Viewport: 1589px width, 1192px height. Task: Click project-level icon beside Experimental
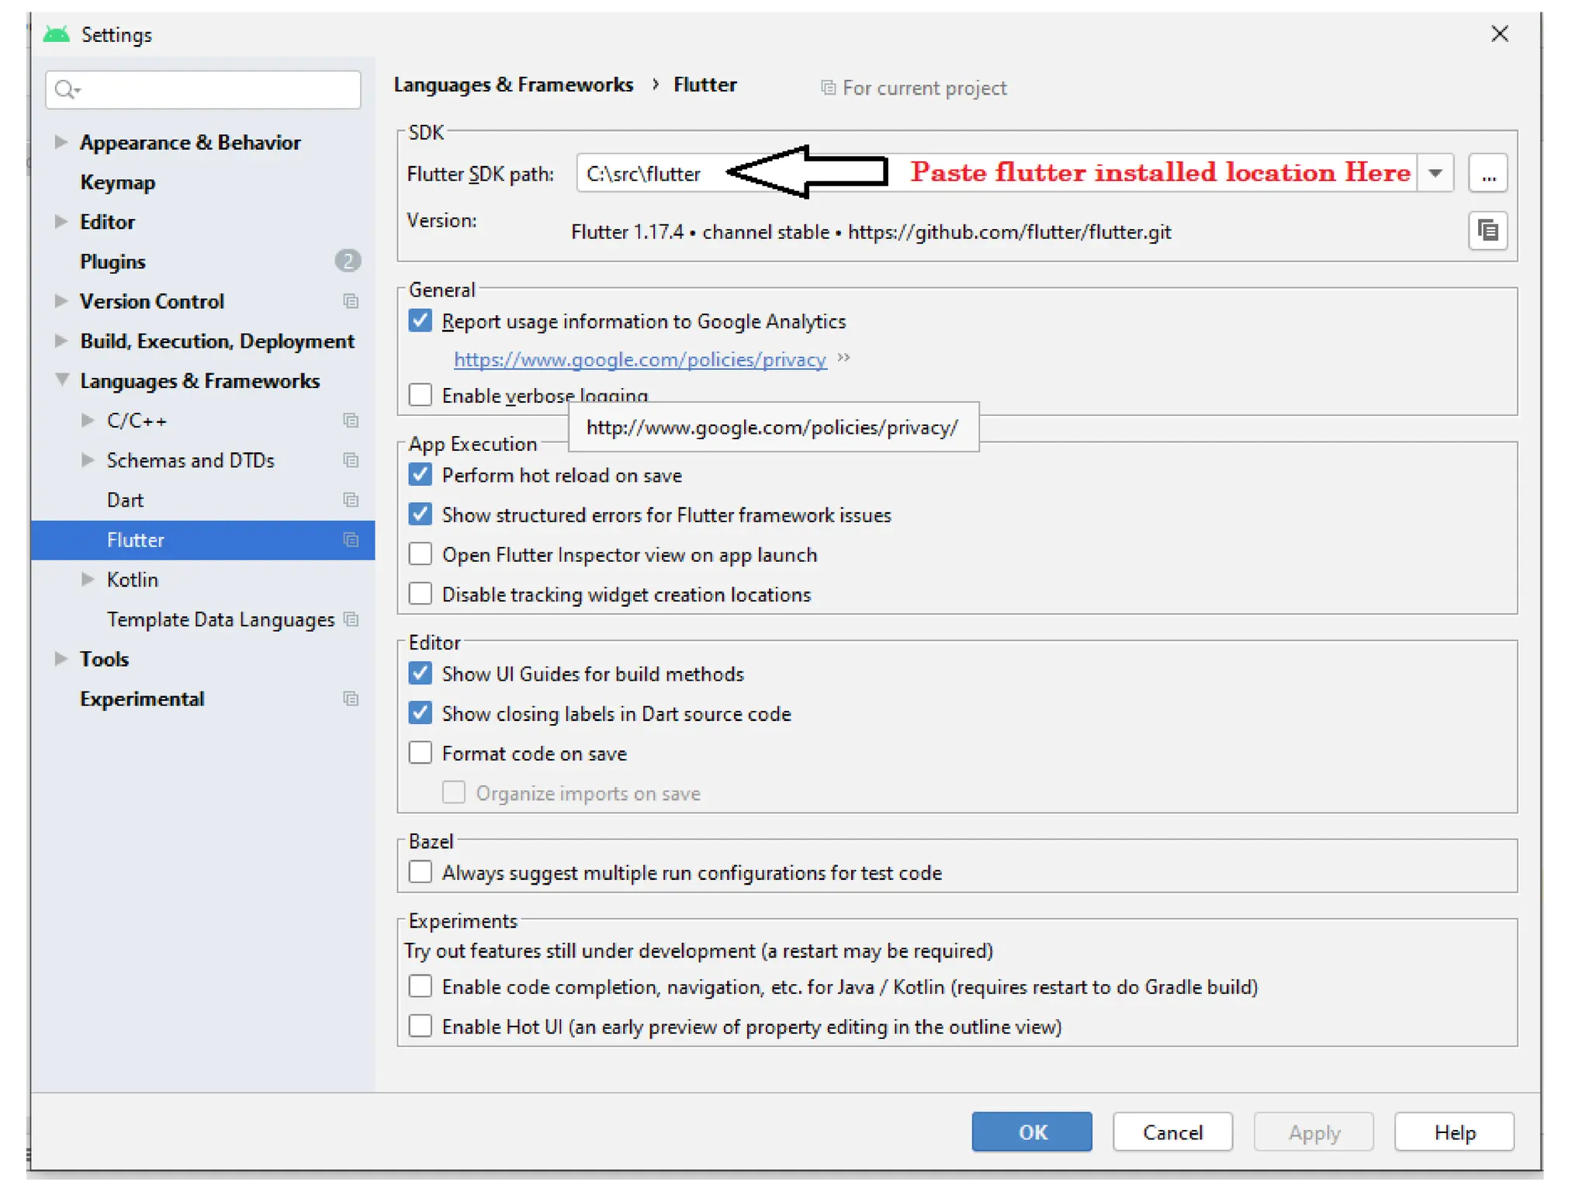(x=351, y=698)
